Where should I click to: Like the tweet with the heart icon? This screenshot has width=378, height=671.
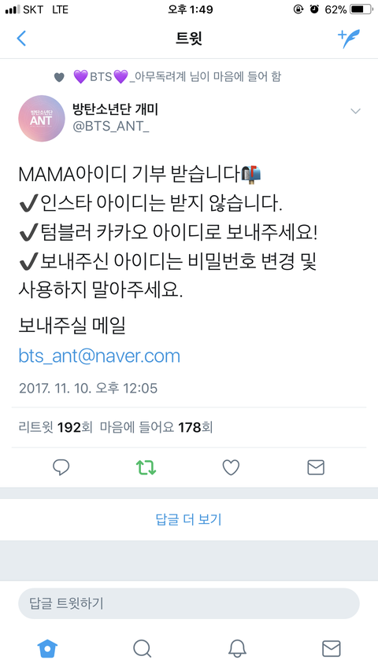point(231,468)
